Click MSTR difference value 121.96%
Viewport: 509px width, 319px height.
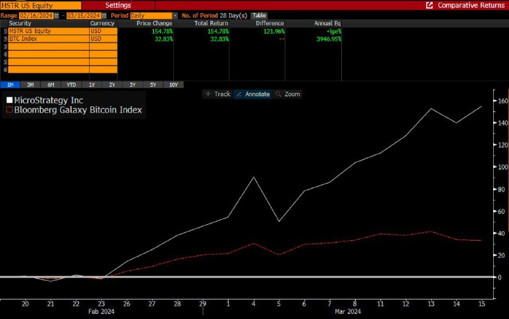pyautogui.click(x=274, y=31)
